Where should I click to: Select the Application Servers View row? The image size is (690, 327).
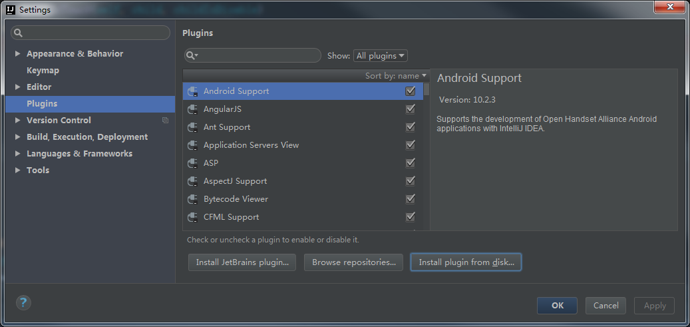pyautogui.click(x=303, y=145)
